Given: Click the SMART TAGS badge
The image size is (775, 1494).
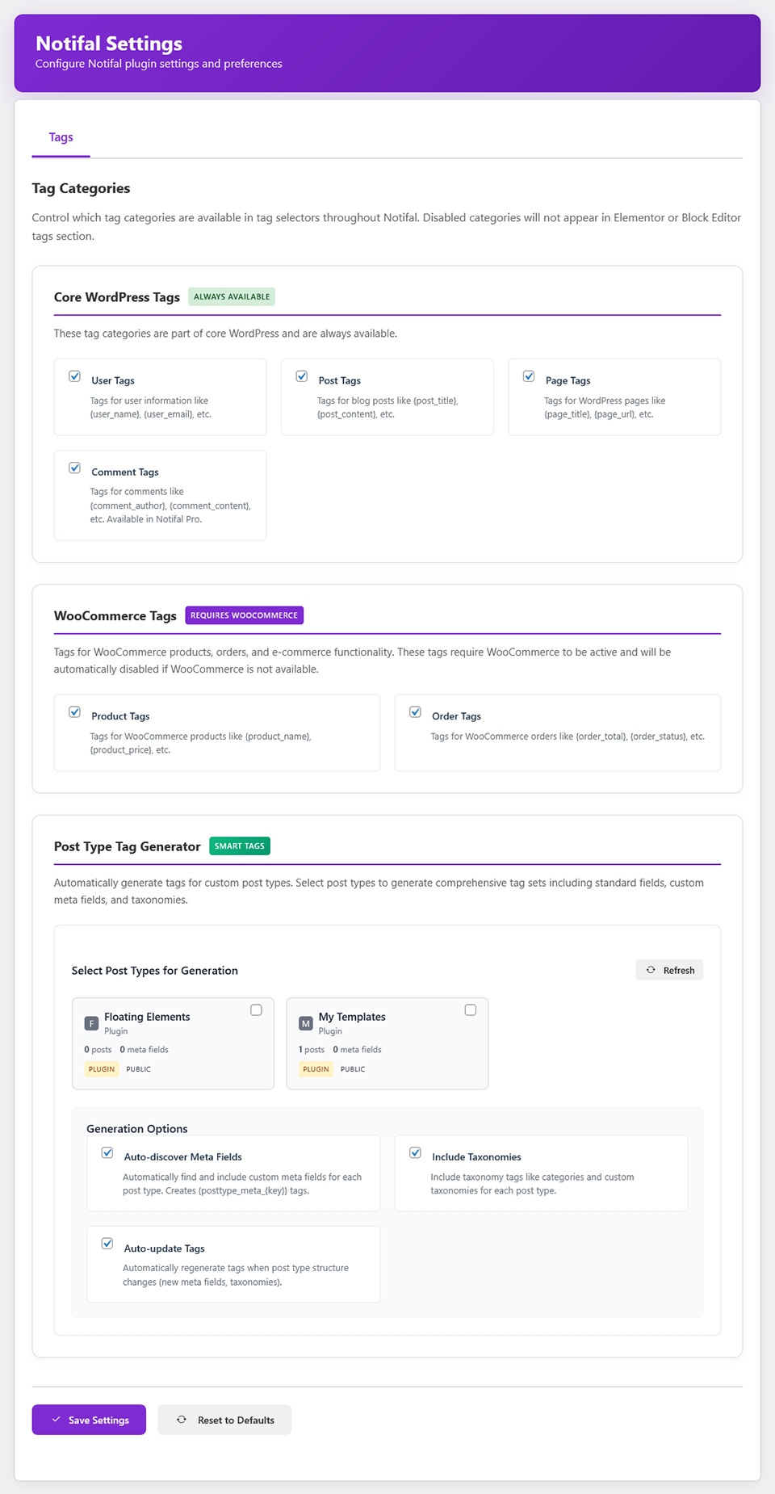Looking at the screenshot, I should [x=239, y=846].
